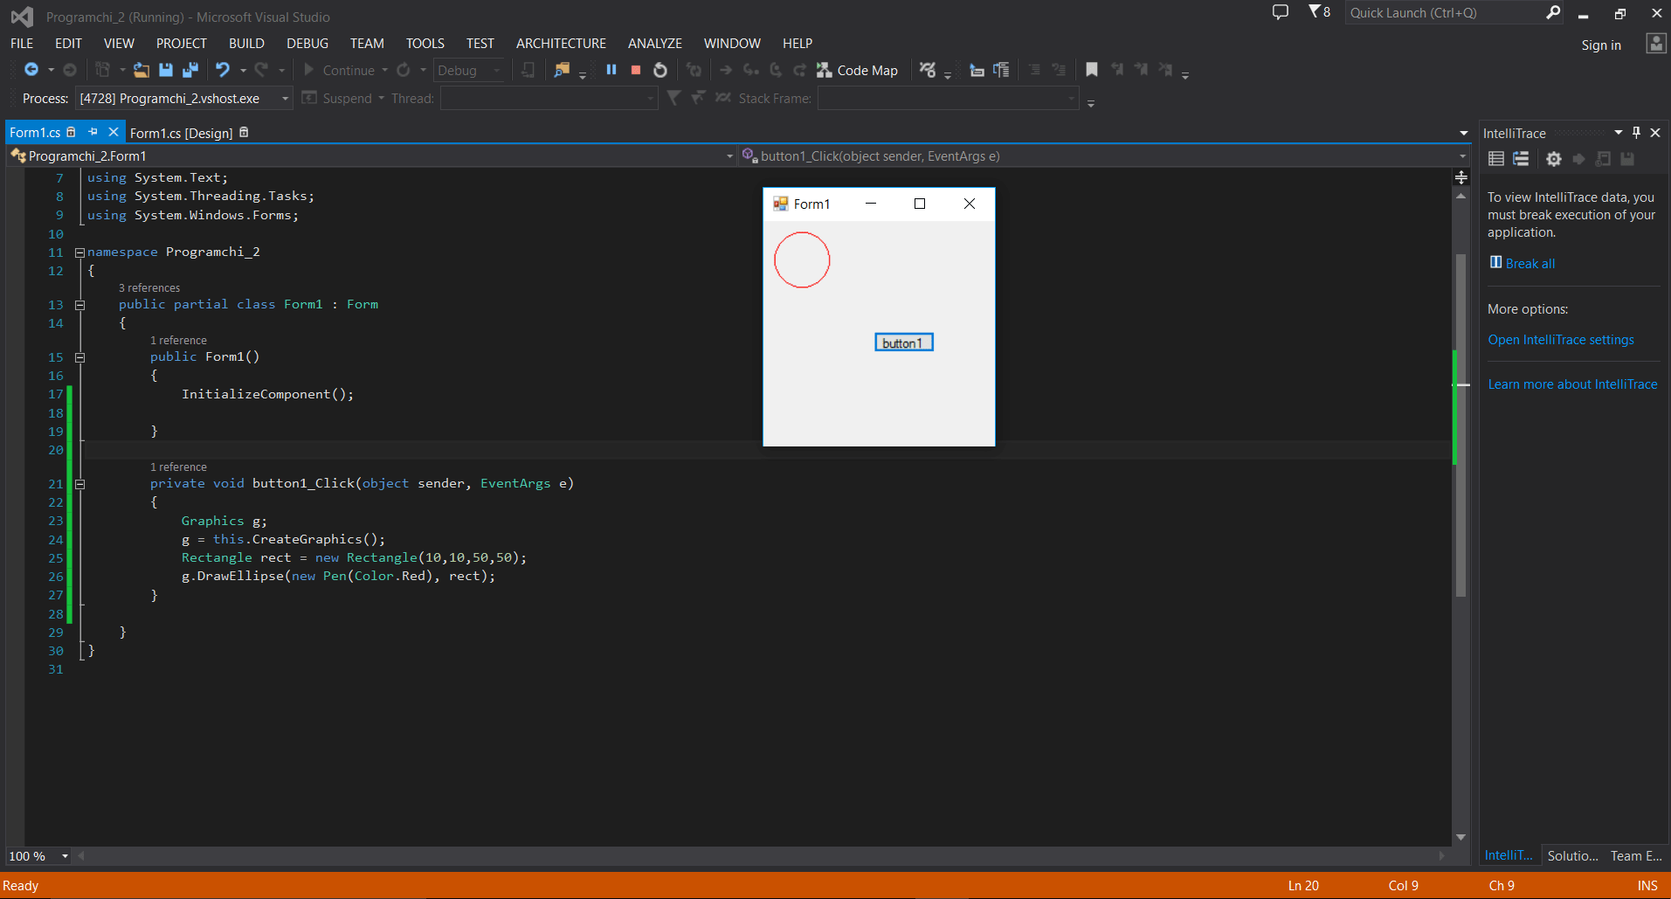Viewport: 1671px width, 899px height.
Task: Open the ARCHITECTURE menu
Action: (561, 43)
